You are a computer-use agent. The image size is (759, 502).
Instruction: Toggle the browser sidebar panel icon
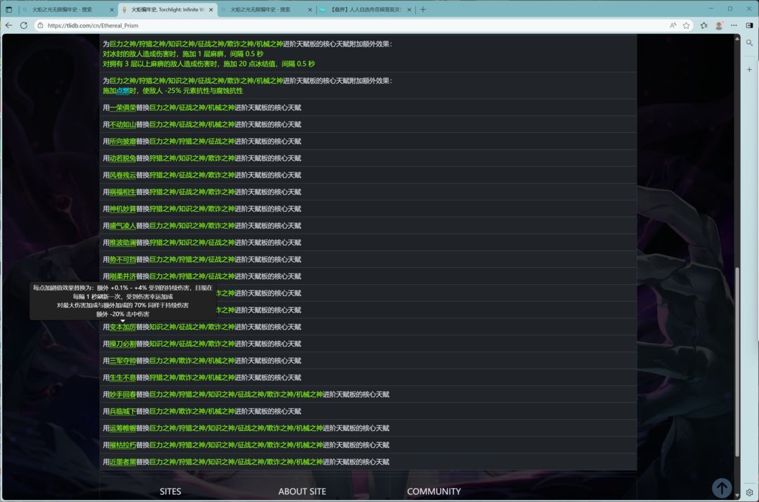coord(749,25)
